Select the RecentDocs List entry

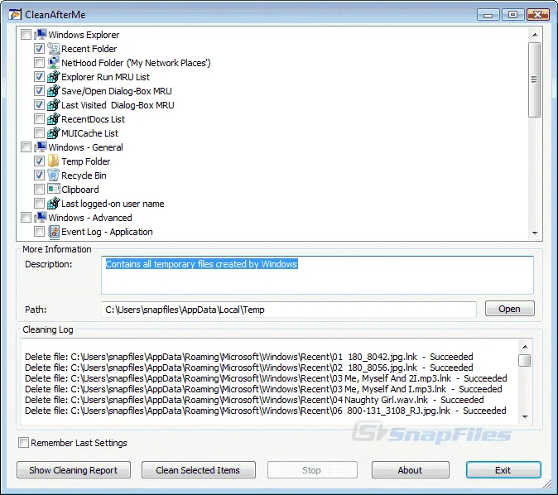coord(93,119)
